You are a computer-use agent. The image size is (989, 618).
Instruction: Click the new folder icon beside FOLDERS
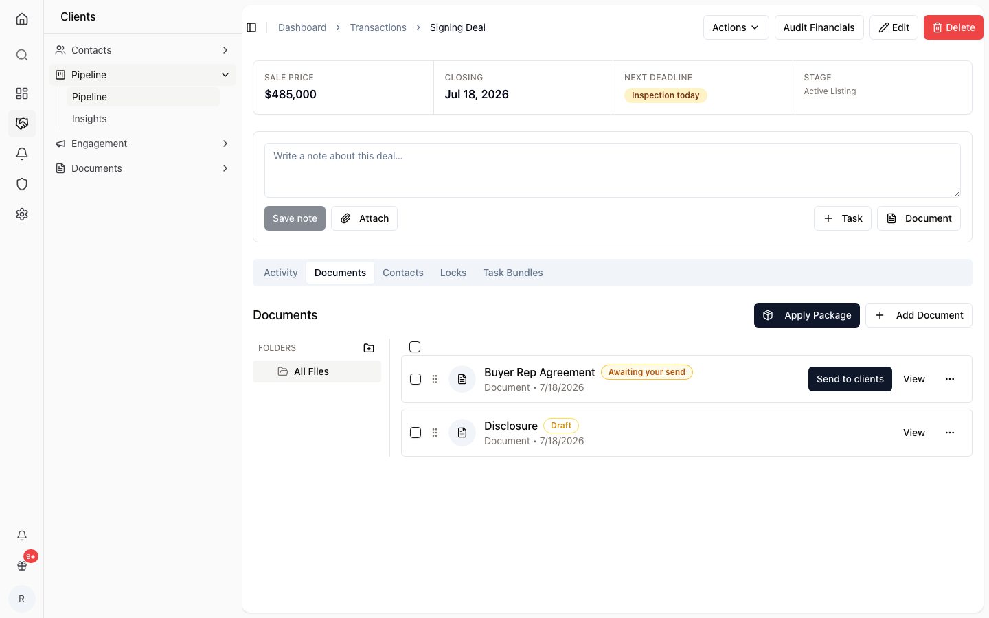(x=369, y=348)
